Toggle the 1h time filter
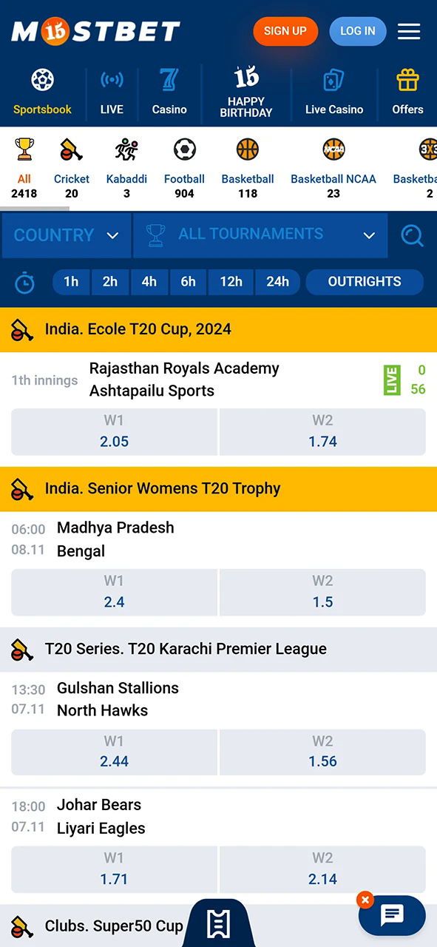 (x=70, y=282)
